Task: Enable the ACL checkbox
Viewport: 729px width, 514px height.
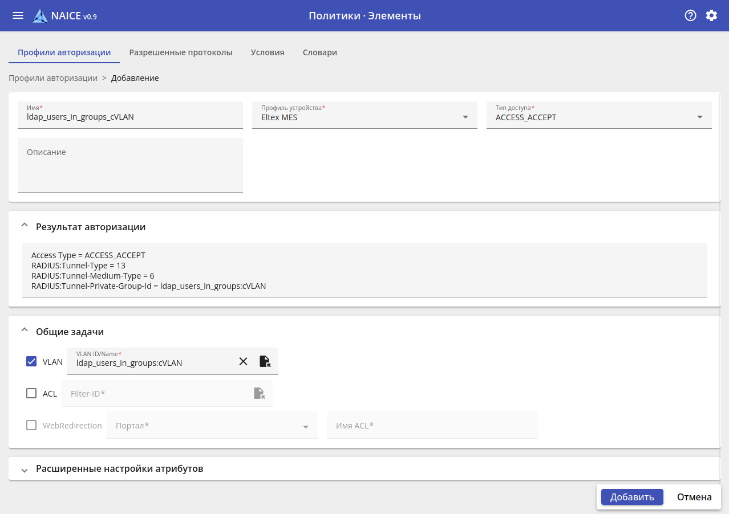Action: click(31, 393)
